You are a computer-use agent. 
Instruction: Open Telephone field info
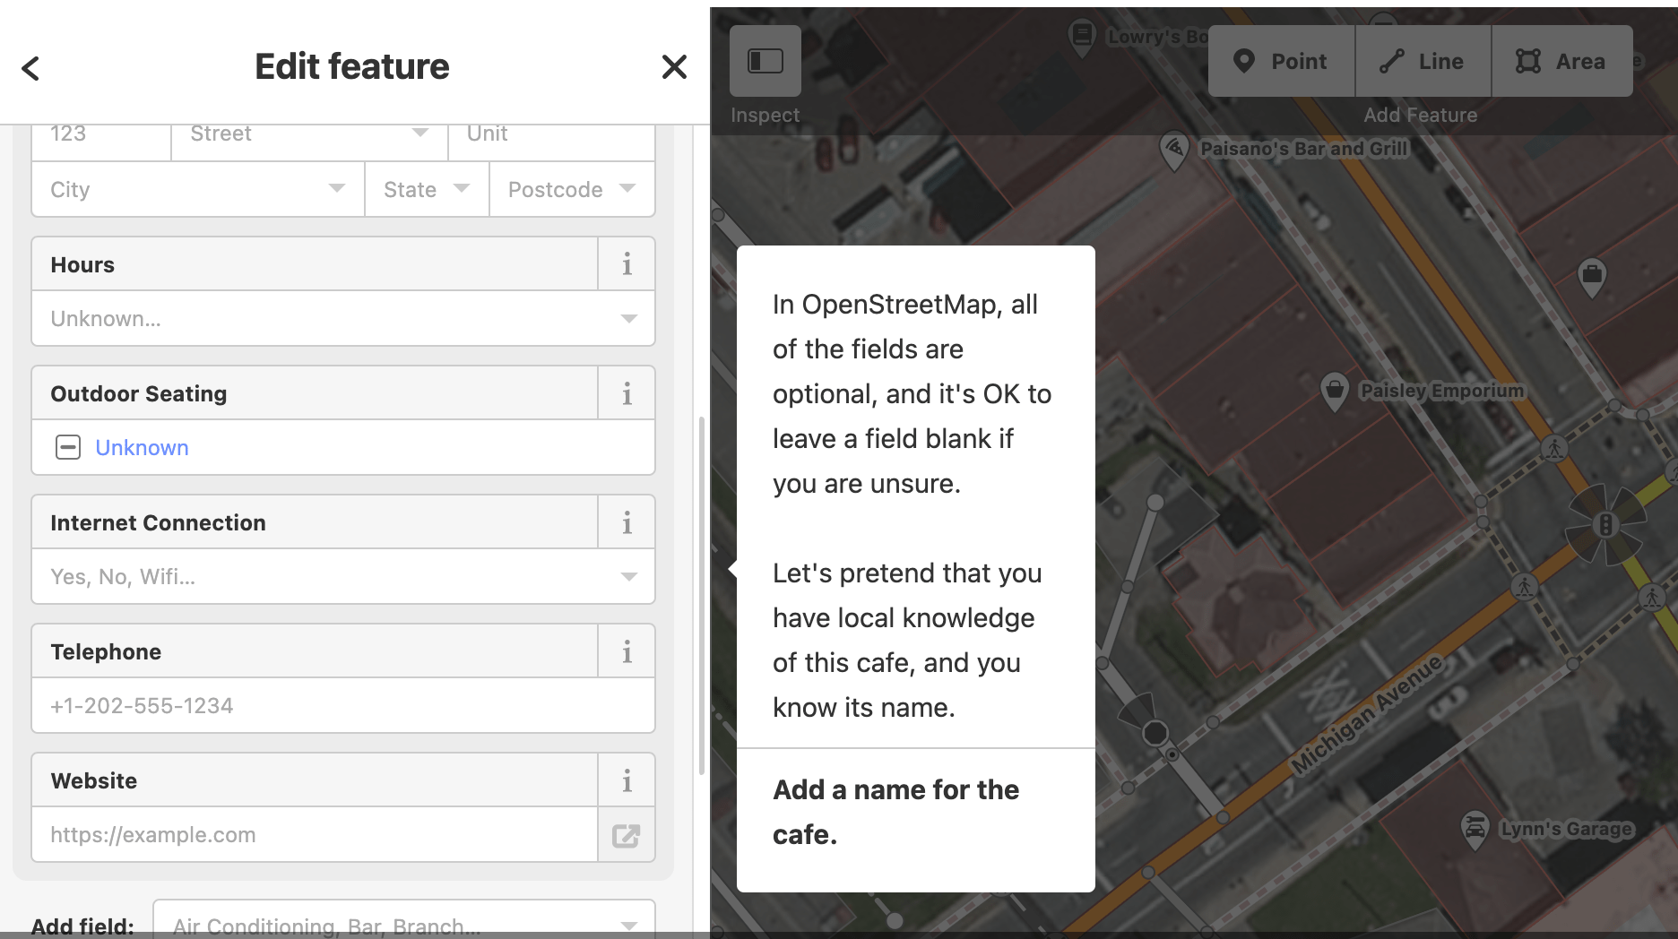[x=627, y=651]
